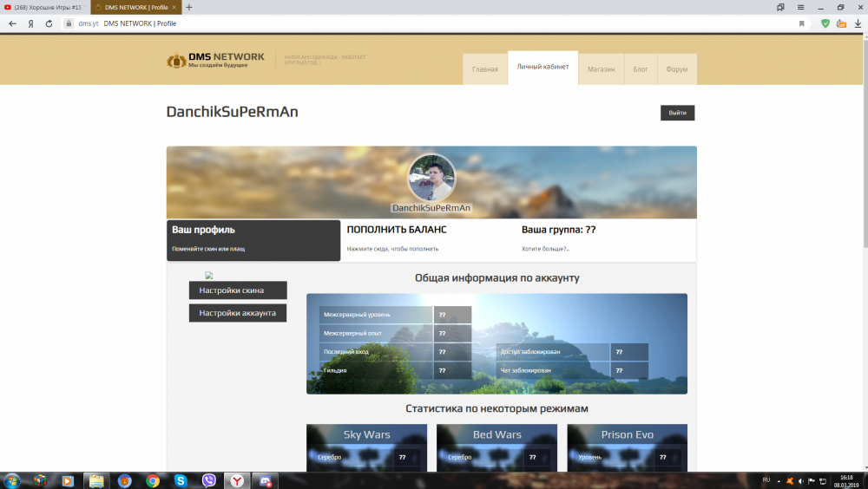Open Yandex home via the Я icon
This screenshot has height=489, width=868.
[30, 23]
